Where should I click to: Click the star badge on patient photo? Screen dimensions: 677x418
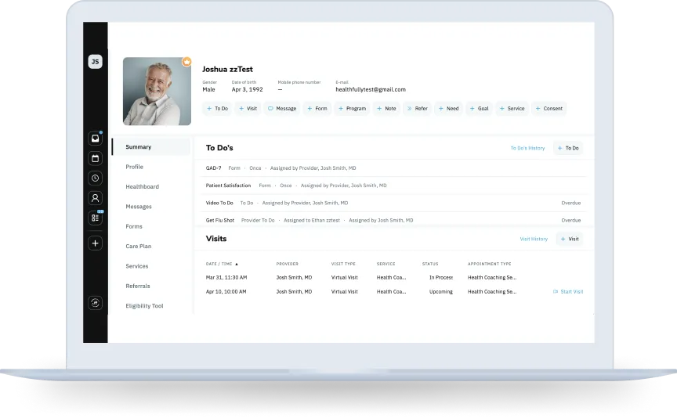[186, 62]
